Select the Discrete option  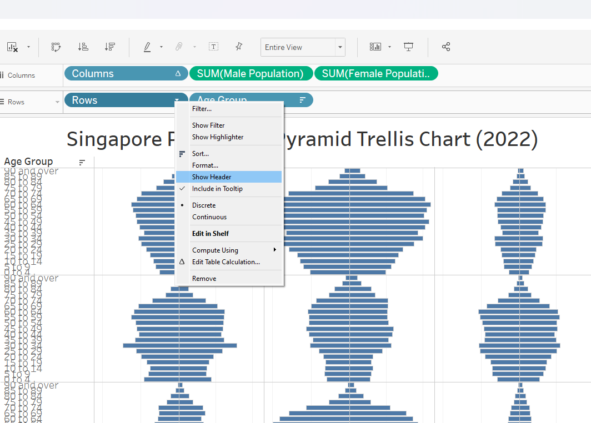(204, 205)
